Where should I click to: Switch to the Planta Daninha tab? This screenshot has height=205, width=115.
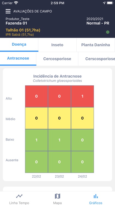click(x=96, y=45)
